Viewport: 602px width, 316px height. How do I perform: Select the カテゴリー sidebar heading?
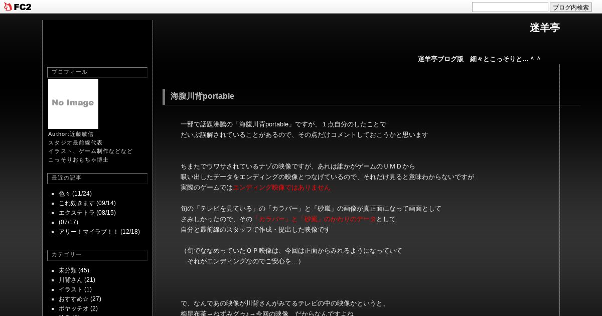pos(97,255)
